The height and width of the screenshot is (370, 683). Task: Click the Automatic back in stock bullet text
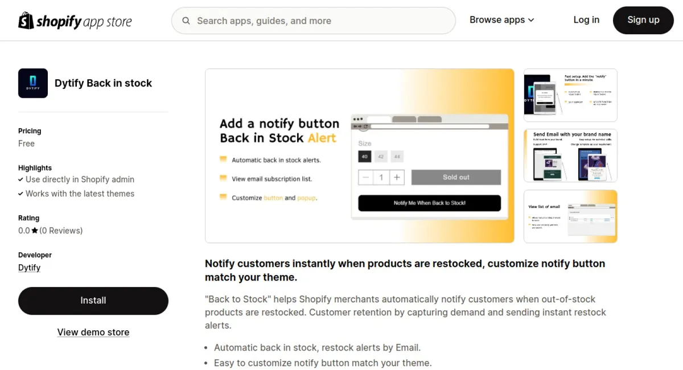pyautogui.click(x=317, y=347)
